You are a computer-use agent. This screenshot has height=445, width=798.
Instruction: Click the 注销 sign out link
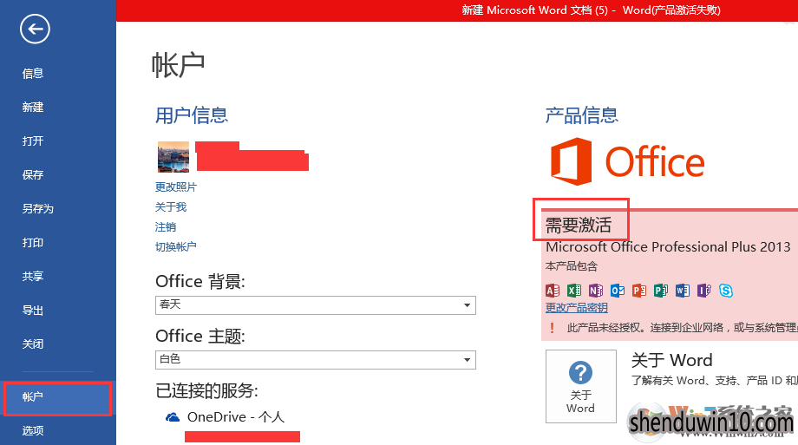(x=166, y=226)
